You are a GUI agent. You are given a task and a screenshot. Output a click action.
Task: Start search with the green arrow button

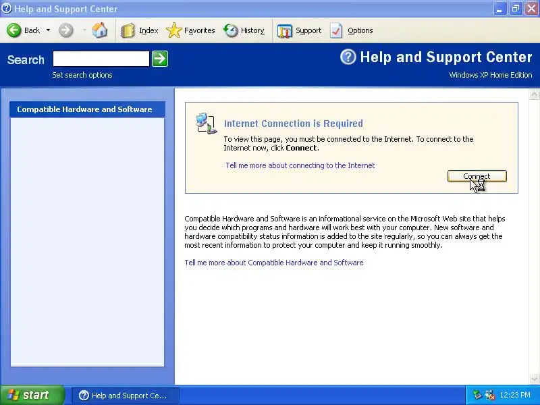(160, 59)
